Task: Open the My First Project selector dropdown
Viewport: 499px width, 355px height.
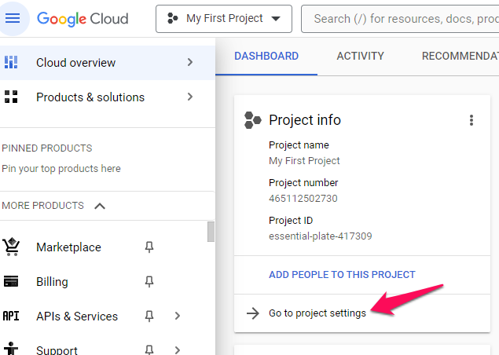Action: [224, 19]
